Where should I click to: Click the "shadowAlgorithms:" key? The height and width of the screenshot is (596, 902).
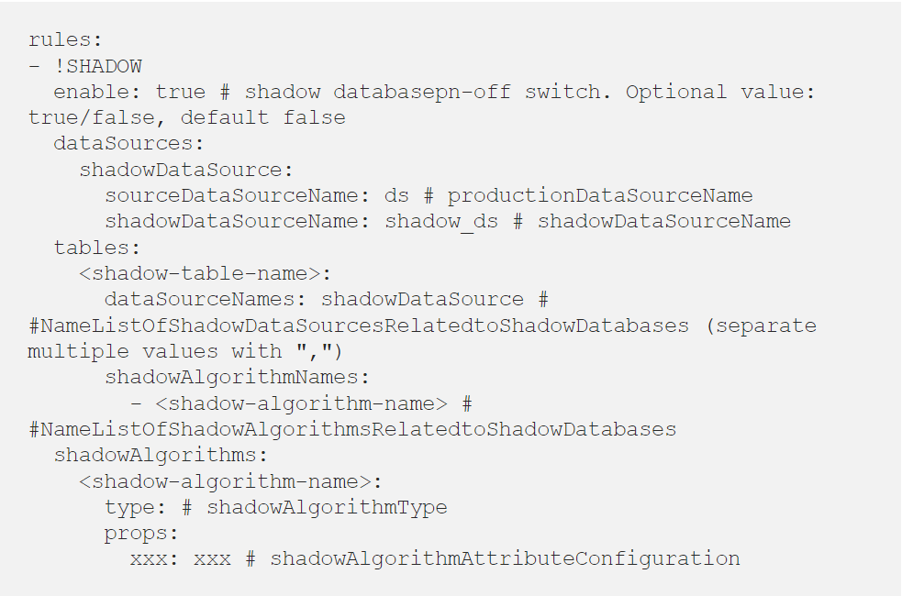pyautogui.click(x=149, y=455)
